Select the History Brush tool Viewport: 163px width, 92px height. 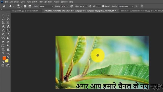(3, 34)
